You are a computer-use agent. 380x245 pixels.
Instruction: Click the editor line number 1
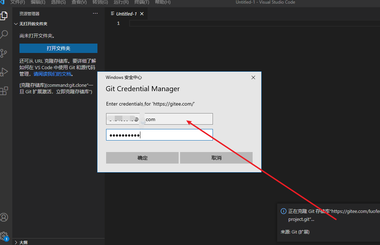click(x=118, y=23)
